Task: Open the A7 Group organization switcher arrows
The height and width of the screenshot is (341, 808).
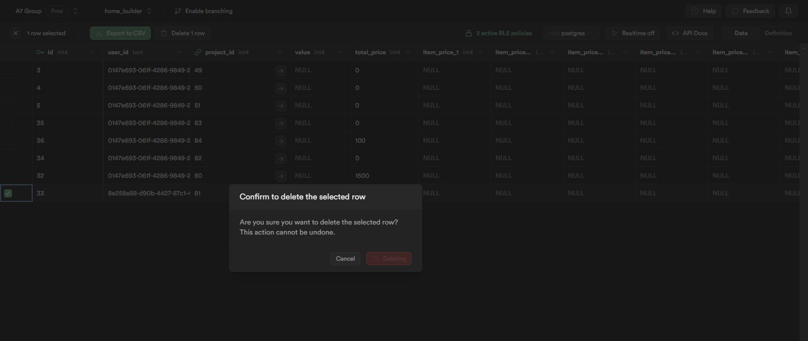Action: [75, 11]
